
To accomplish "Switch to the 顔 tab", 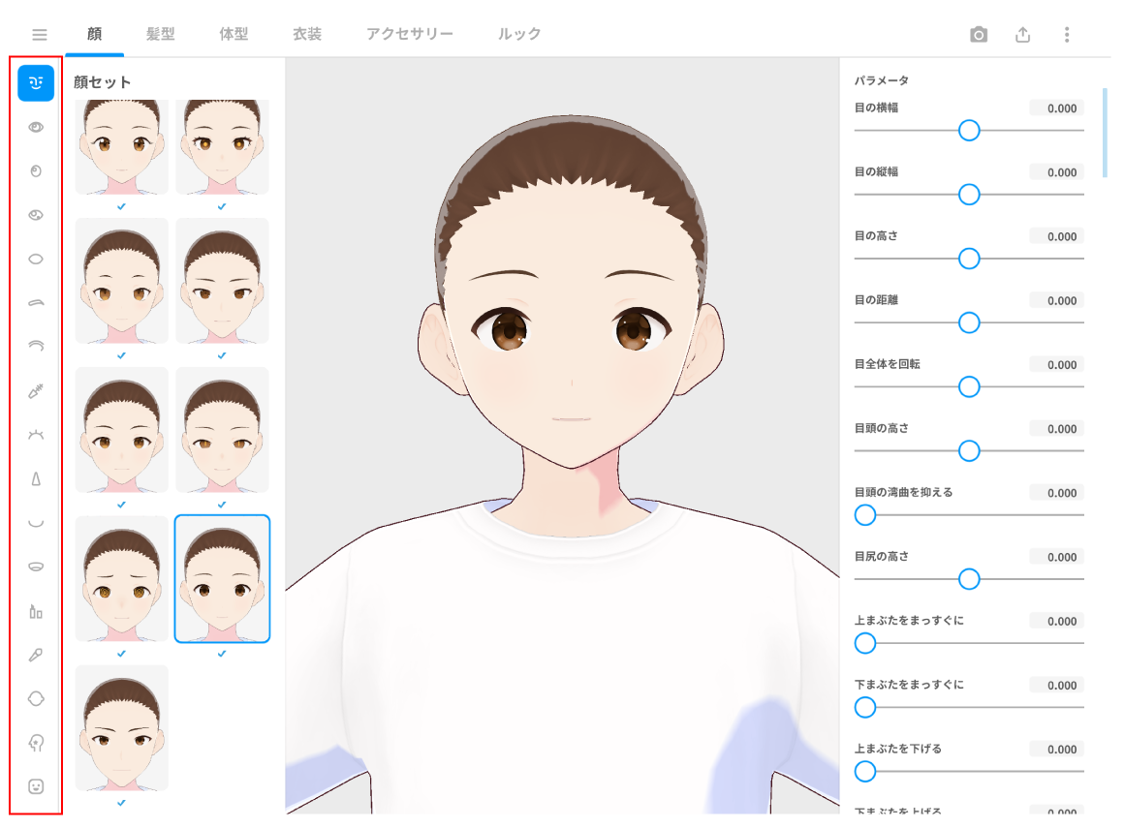I will tap(95, 34).
